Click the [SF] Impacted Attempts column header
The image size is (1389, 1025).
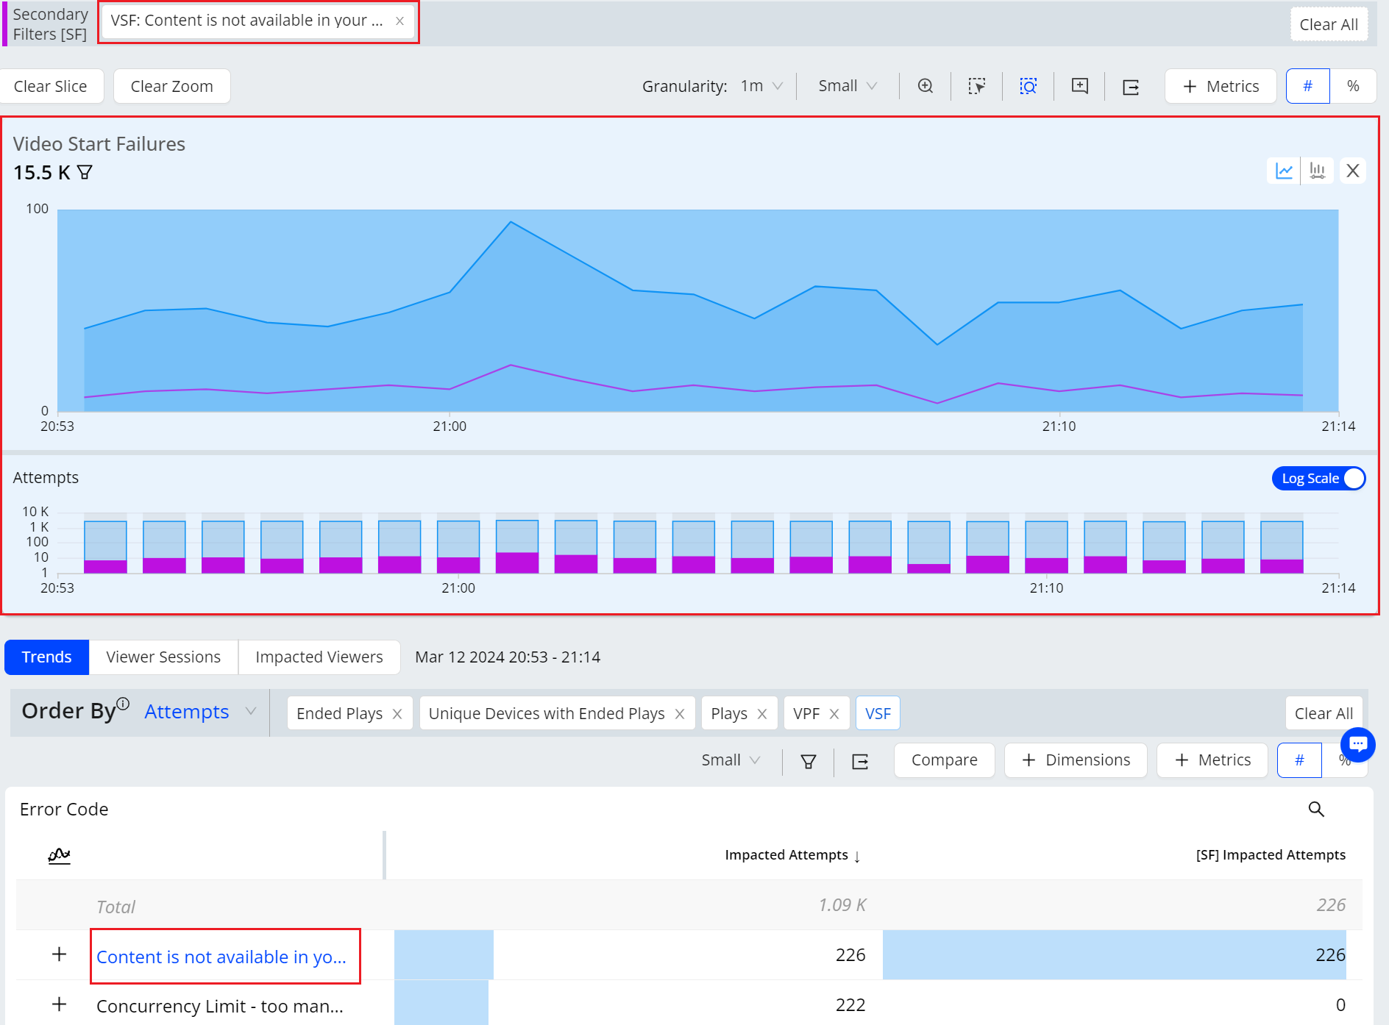[1271, 855]
